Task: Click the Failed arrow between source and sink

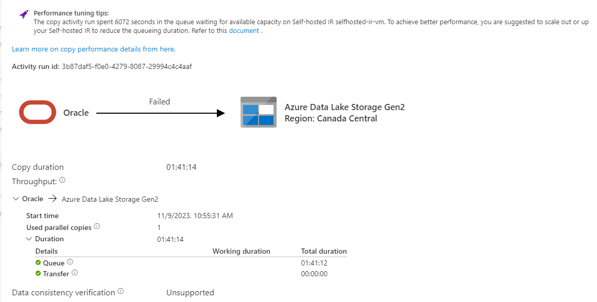Action: (x=160, y=113)
